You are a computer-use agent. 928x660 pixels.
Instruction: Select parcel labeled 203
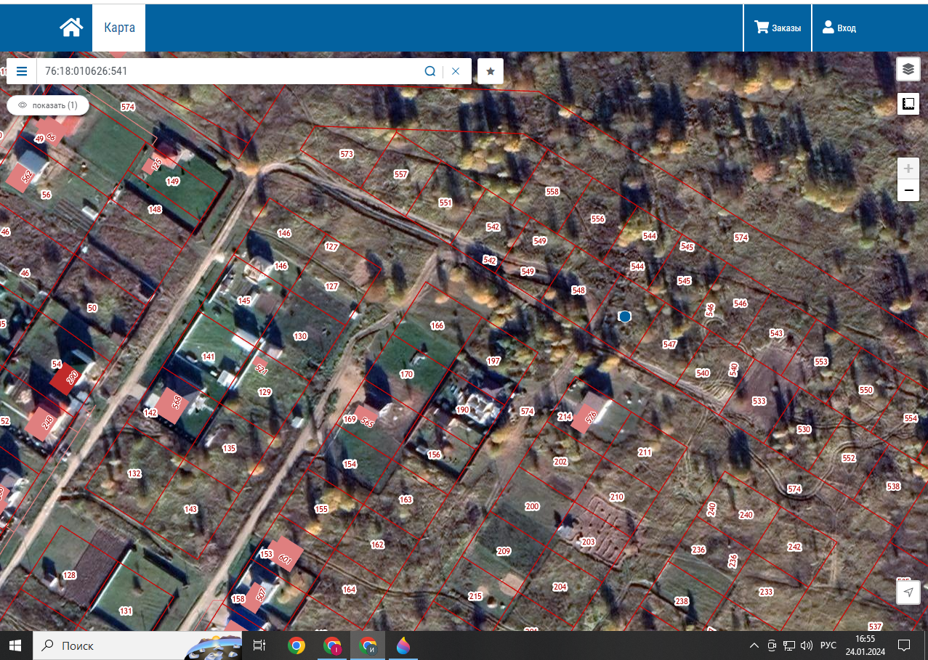[589, 542]
